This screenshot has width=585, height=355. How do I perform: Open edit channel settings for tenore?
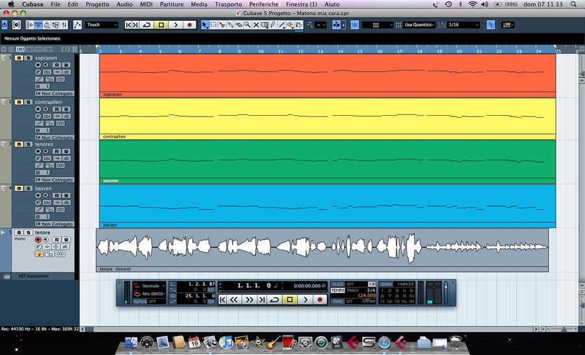(x=38, y=246)
